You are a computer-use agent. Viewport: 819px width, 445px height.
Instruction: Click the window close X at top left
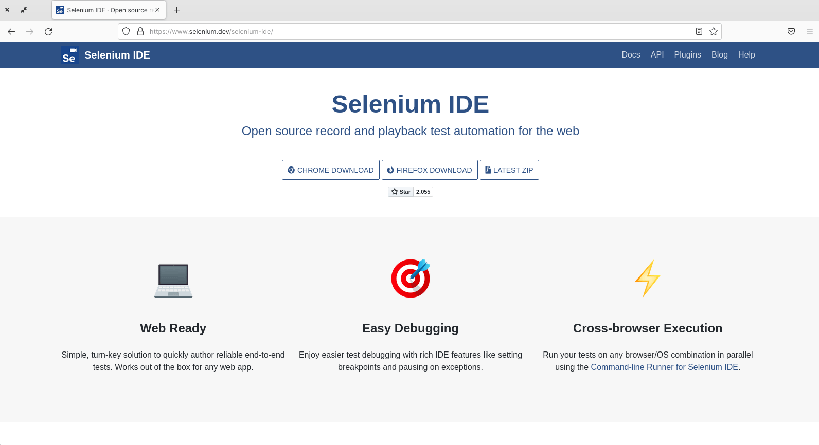[x=7, y=10]
